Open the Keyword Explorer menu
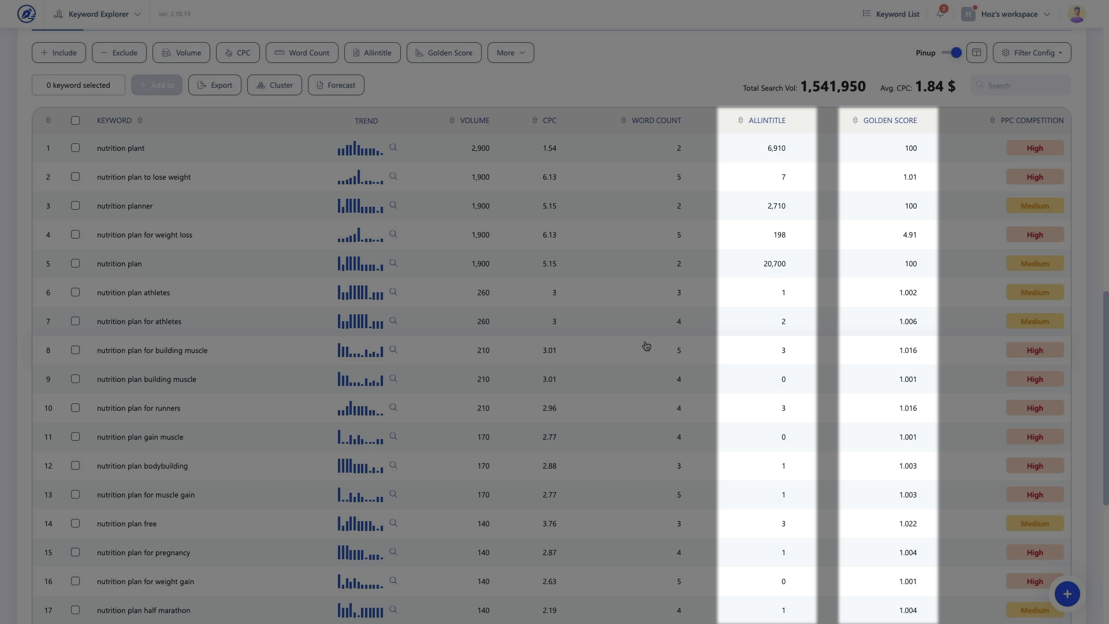 [98, 14]
